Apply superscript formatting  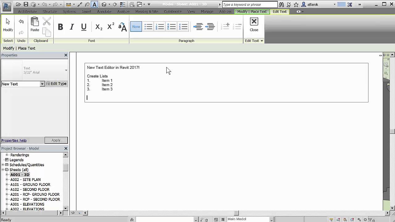pos(110,27)
